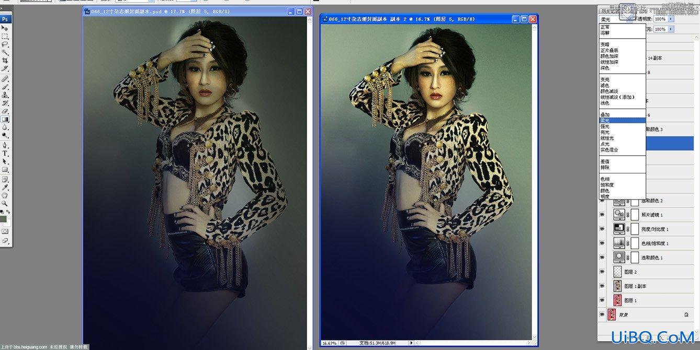
Task: Click the opacity value field
Action: (660, 19)
